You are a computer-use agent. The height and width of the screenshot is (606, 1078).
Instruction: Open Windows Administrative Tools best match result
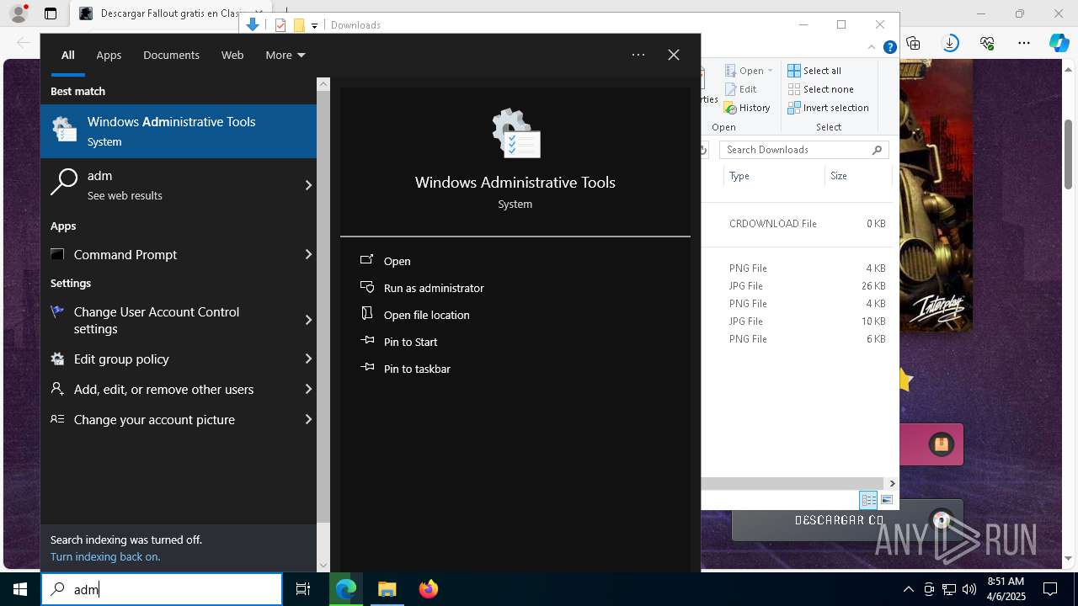(179, 131)
